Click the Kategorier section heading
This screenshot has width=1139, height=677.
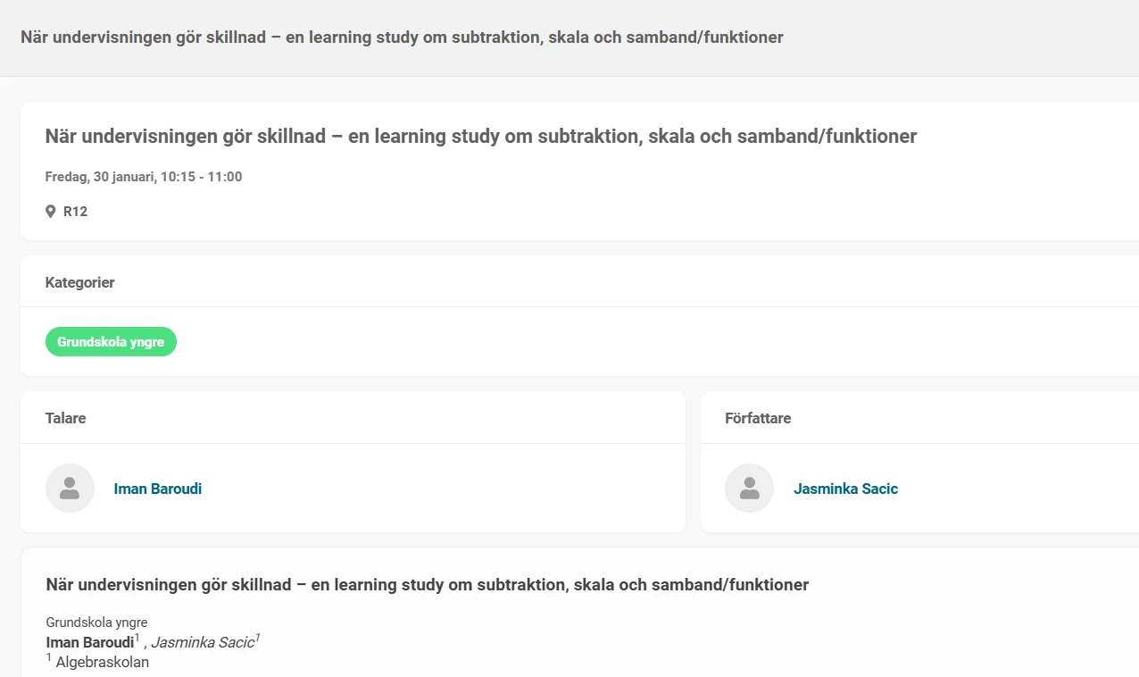click(x=79, y=282)
